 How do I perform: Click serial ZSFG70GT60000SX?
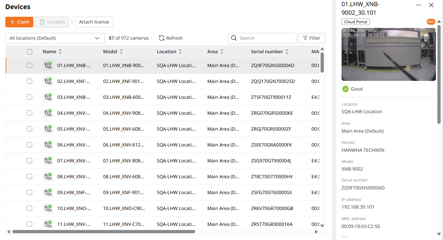click(271, 192)
